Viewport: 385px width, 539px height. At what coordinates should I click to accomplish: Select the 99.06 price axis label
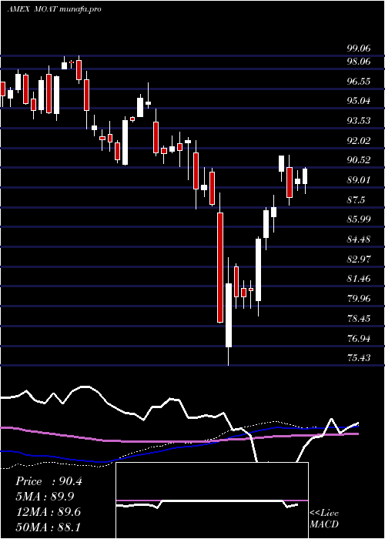[x=359, y=49]
